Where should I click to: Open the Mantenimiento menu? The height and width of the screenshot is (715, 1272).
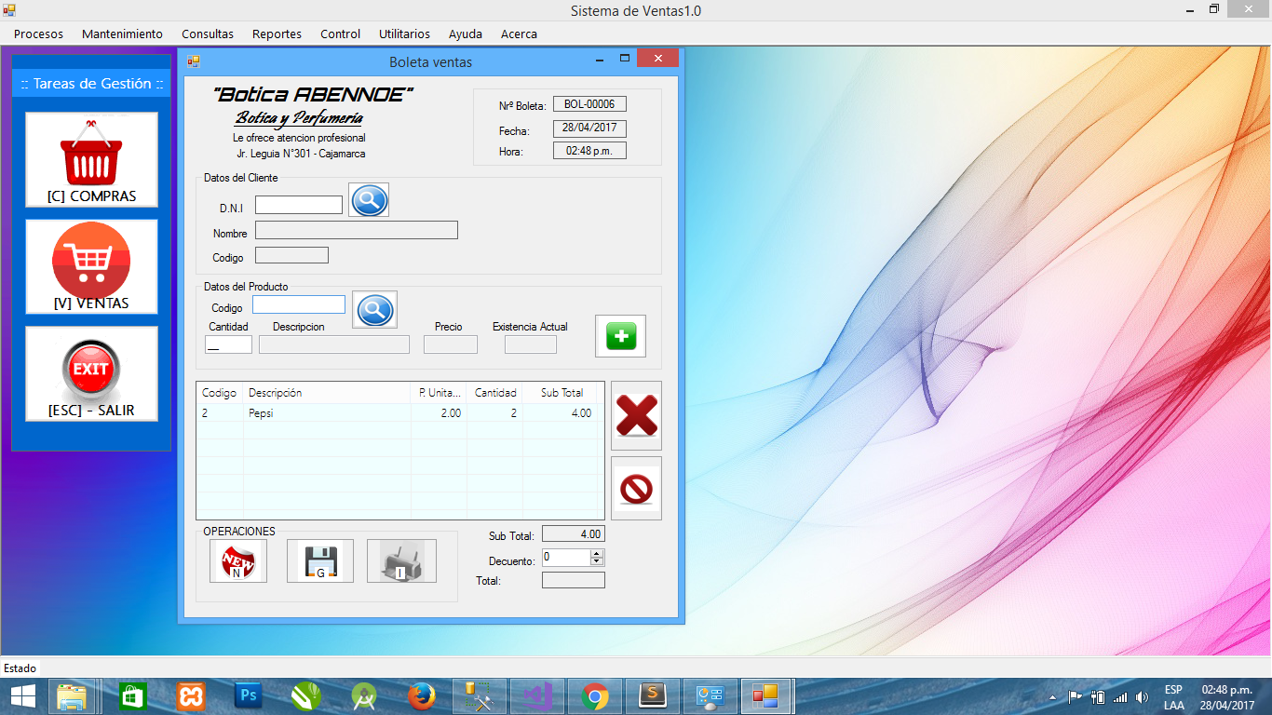tap(122, 34)
